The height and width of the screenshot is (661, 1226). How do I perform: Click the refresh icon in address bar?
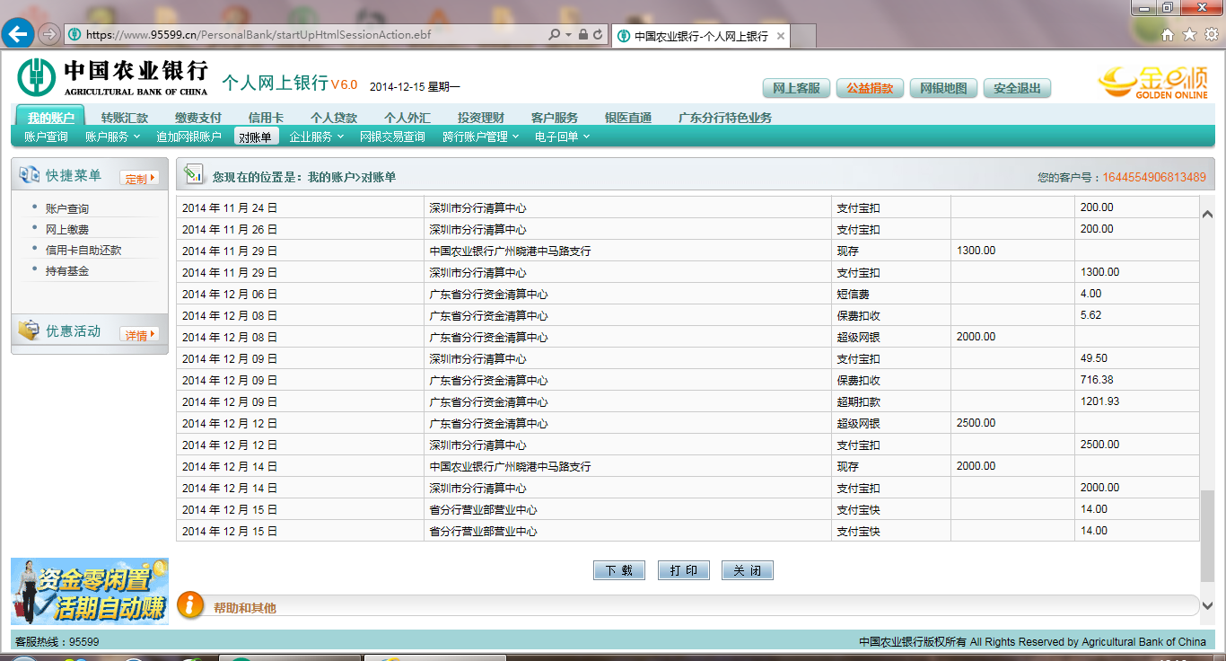599,35
